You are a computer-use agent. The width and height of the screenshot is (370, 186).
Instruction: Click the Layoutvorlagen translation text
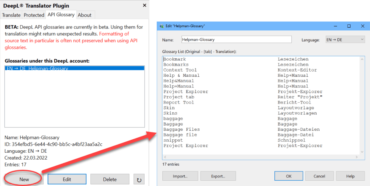click(x=297, y=113)
